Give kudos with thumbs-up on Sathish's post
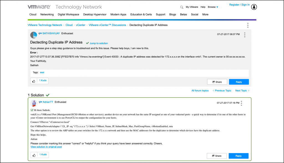The height and width of the screenshot is (163, 284). [x=34, y=81]
